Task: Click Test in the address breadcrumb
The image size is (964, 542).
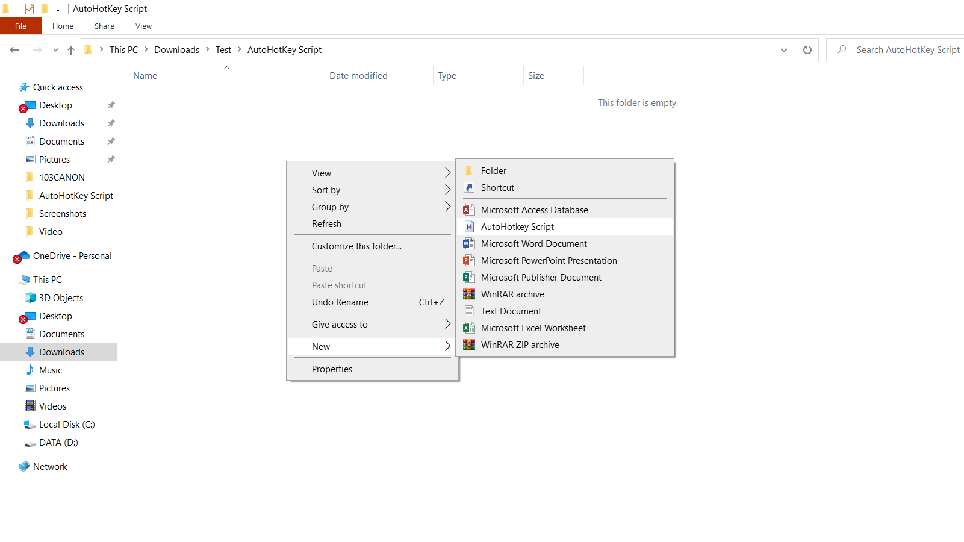Action: coord(223,50)
